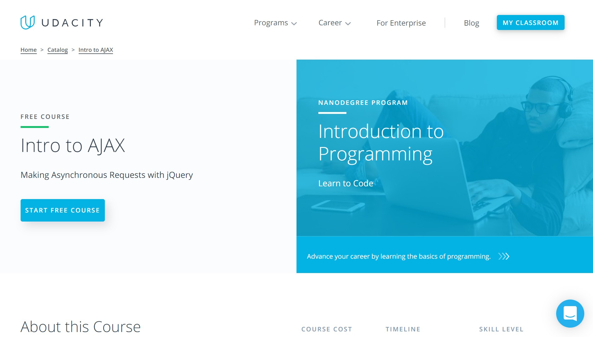Navigate to Home breadcrumb
The width and height of the screenshot is (593, 337).
(x=28, y=50)
